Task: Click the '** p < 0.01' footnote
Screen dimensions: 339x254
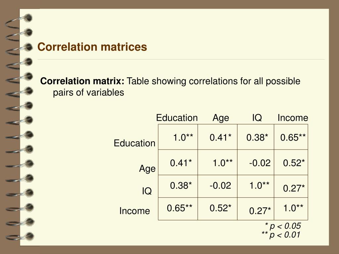Action: (x=281, y=235)
